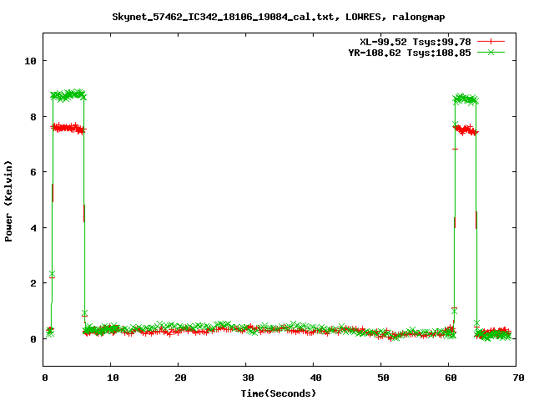Click the x-axis tick label 10
The width and height of the screenshot is (534, 401).
(113, 378)
